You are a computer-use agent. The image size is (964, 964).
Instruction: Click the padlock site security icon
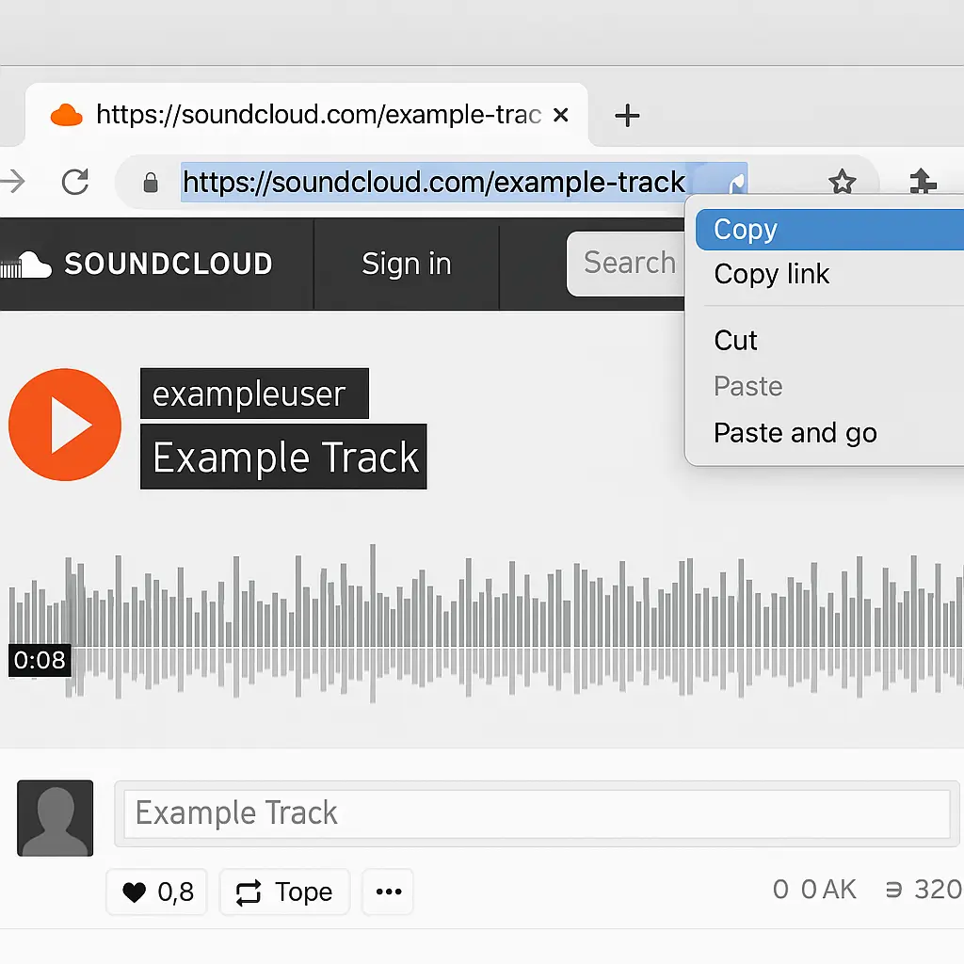(151, 183)
